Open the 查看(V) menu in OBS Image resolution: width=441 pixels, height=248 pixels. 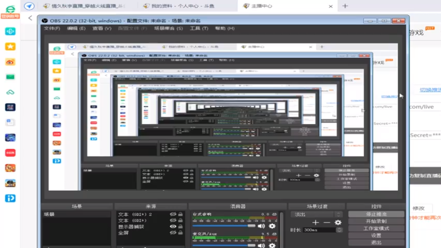102,29
